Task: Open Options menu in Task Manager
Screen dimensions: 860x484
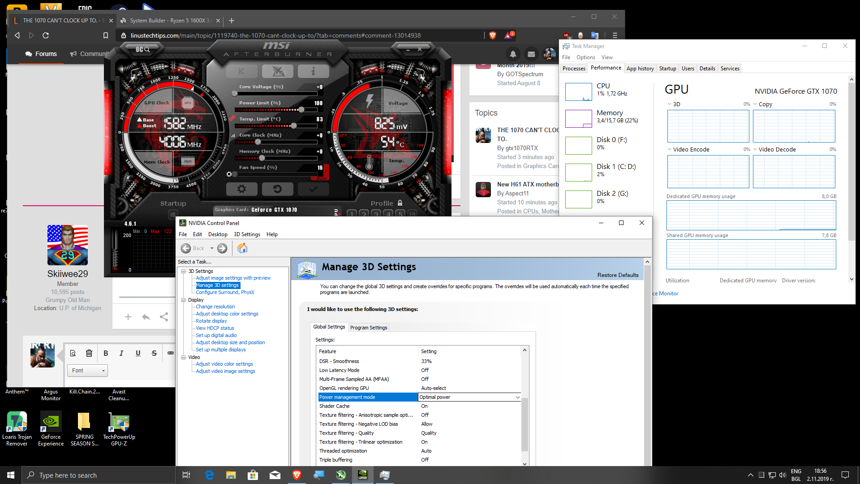Action: pyautogui.click(x=585, y=57)
